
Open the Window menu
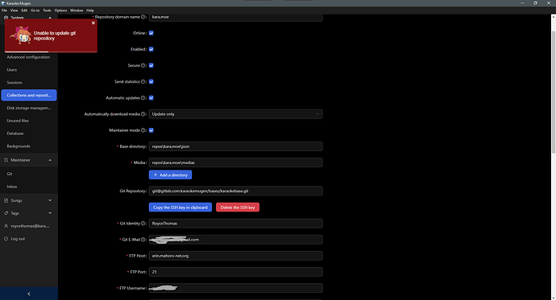pos(77,10)
